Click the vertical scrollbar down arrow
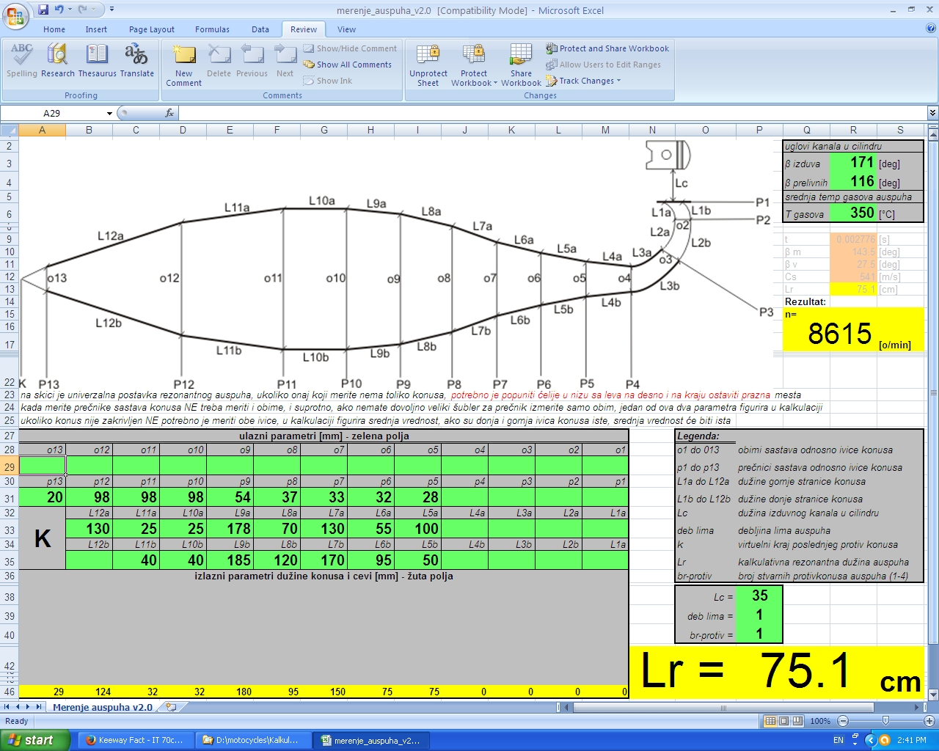 point(933,694)
